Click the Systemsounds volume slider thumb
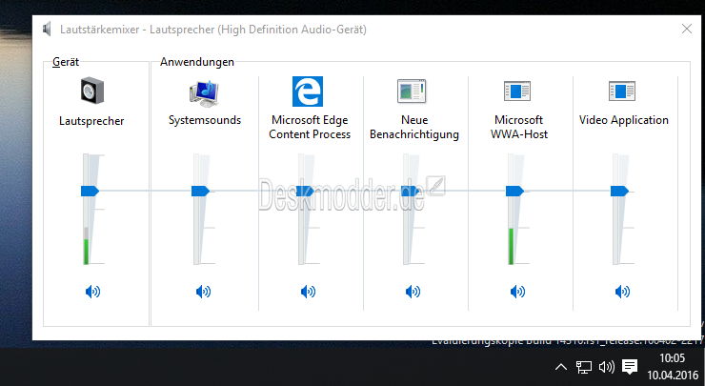705x386 pixels. (x=200, y=192)
